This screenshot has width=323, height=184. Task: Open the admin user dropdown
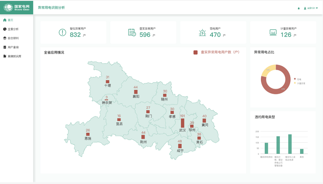coord(311,8)
